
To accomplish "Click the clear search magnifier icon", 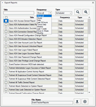I will 86,12.
